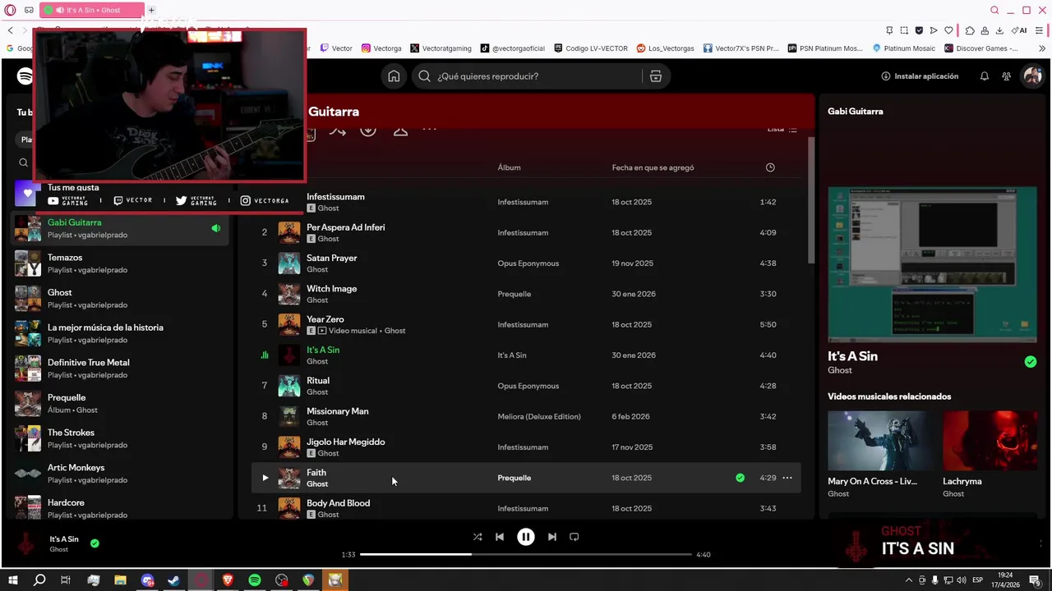
Task: Select Per Aspera Ad Inferi track
Action: 345,227
